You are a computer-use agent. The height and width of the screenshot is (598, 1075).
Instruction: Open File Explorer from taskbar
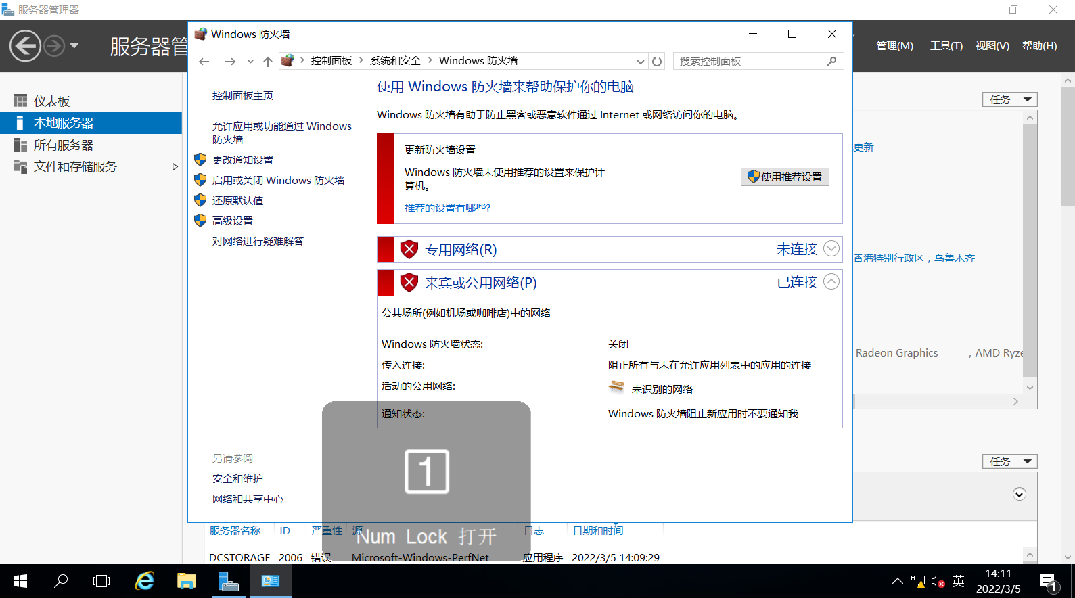186,581
